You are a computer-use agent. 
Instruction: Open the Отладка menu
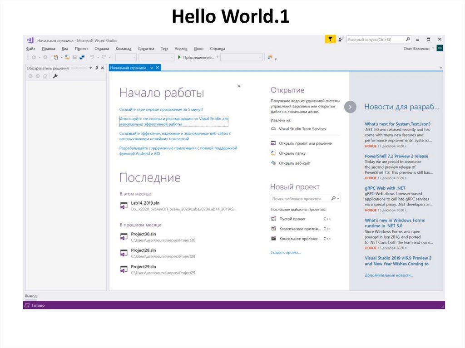(102, 49)
